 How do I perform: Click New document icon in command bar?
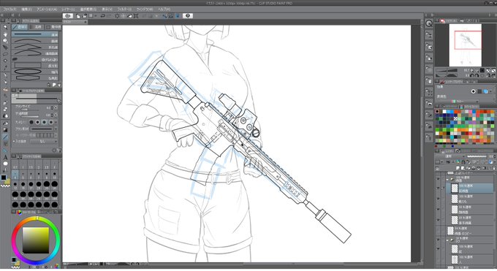(78, 16)
